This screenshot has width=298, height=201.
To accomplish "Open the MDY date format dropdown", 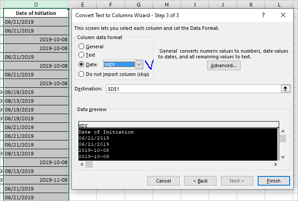I will (x=139, y=65).
